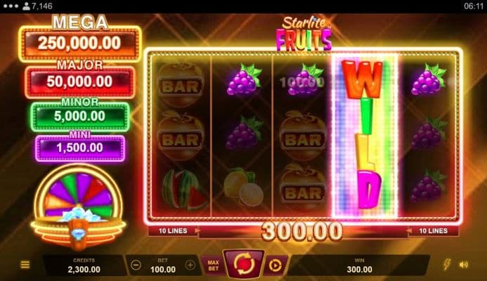This screenshot has width=487, height=281.
Task: Select the MAX BET button
Action: point(213,266)
